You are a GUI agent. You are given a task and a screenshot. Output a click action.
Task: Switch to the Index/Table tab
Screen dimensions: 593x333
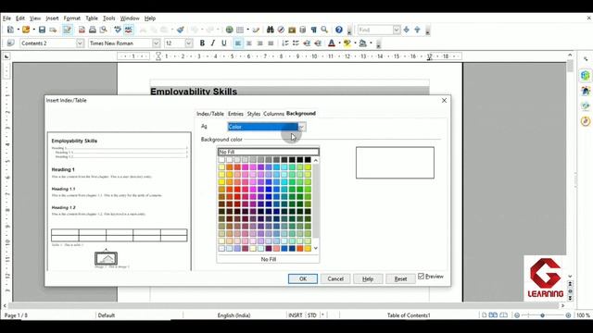click(x=210, y=114)
